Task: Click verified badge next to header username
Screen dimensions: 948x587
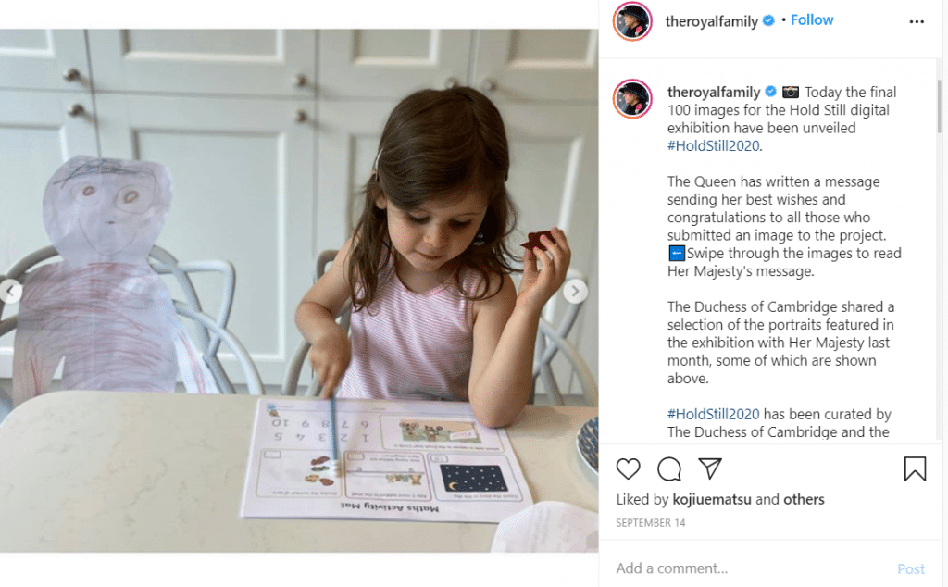Action: [x=768, y=20]
